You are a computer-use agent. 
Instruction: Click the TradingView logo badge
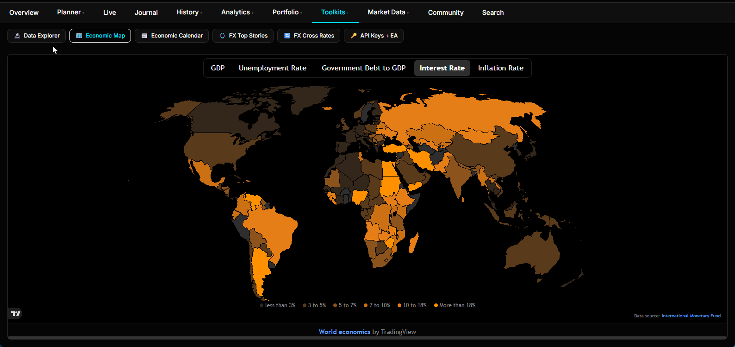[x=16, y=314]
